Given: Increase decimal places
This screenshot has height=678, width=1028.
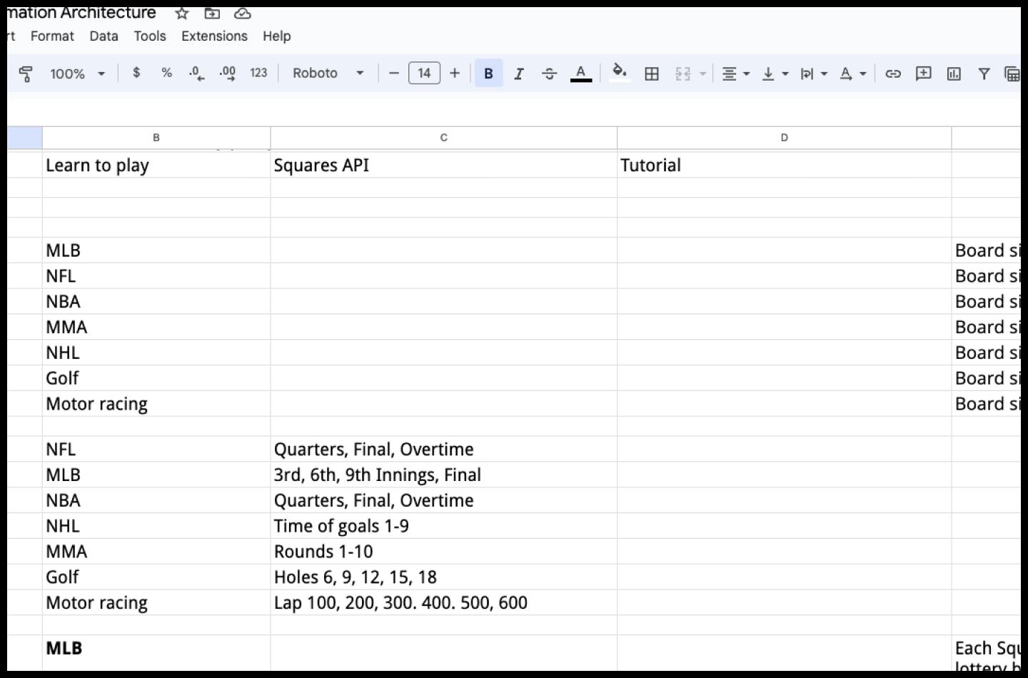Looking at the screenshot, I should click(227, 73).
